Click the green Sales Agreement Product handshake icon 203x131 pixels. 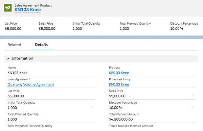(x=8, y=8)
